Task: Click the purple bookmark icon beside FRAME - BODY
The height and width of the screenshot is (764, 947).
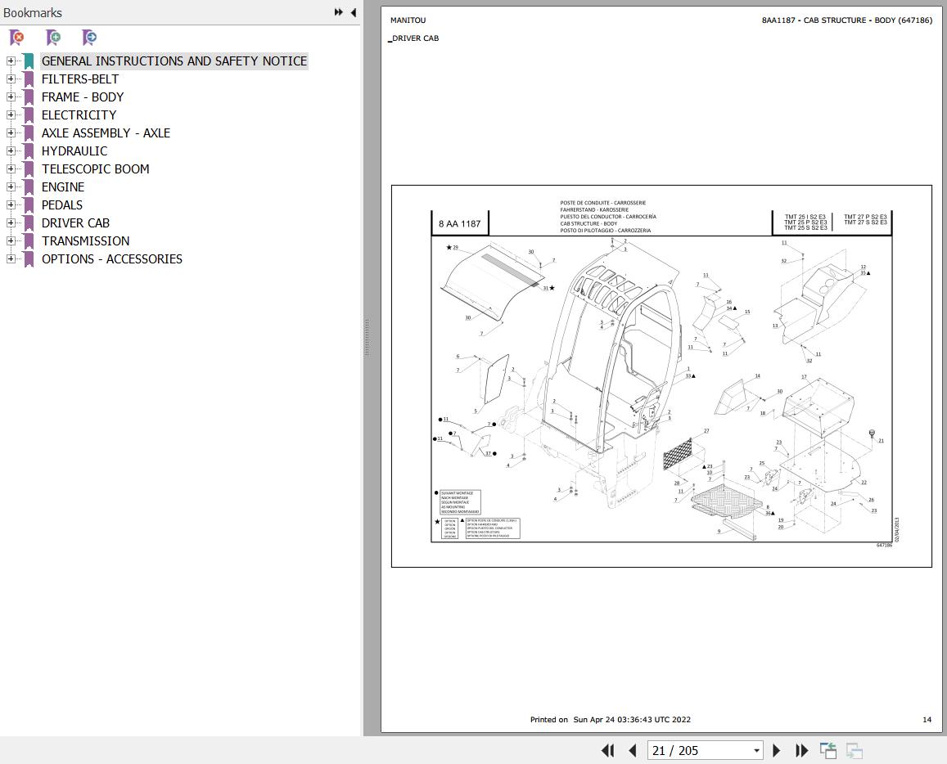Action: click(28, 97)
